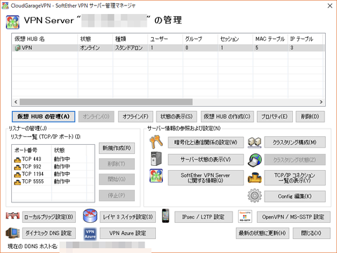Click the smartphone icon beside IPsec / L2TP

click(x=166, y=216)
